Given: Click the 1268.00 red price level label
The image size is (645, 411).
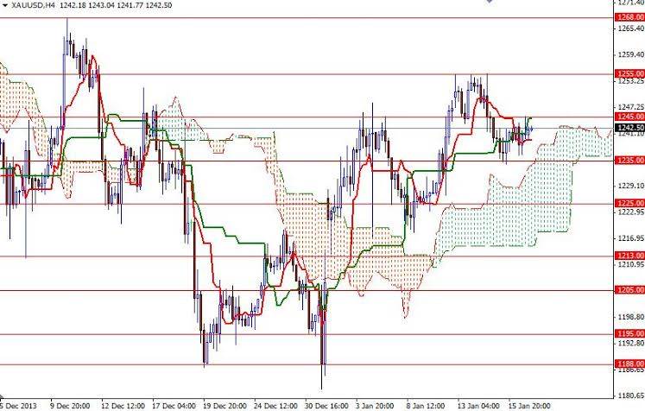Looking at the screenshot, I should (x=629, y=17).
